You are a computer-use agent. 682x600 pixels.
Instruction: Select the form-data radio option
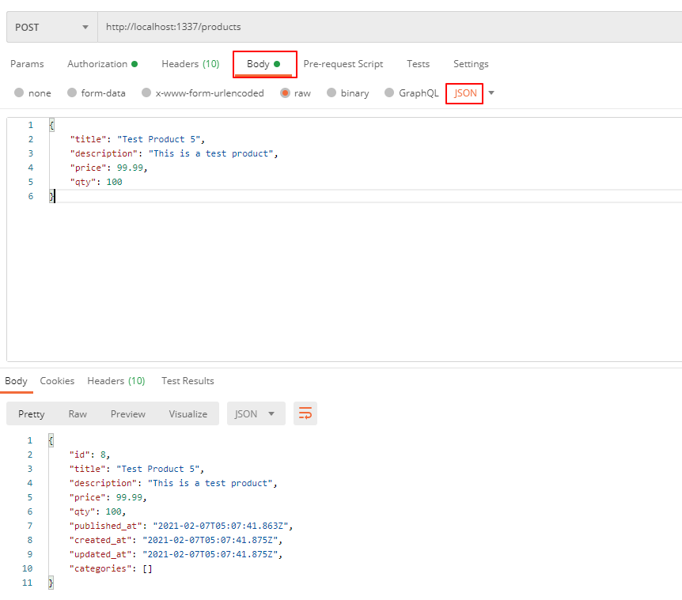pos(73,93)
